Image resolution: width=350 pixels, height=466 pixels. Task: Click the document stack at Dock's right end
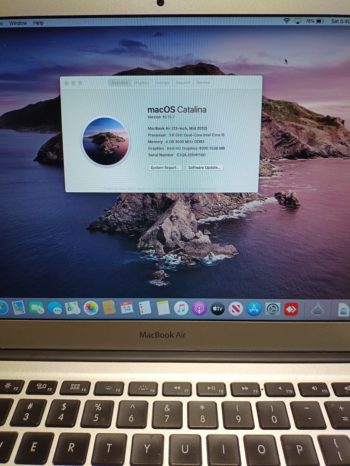point(344,310)
